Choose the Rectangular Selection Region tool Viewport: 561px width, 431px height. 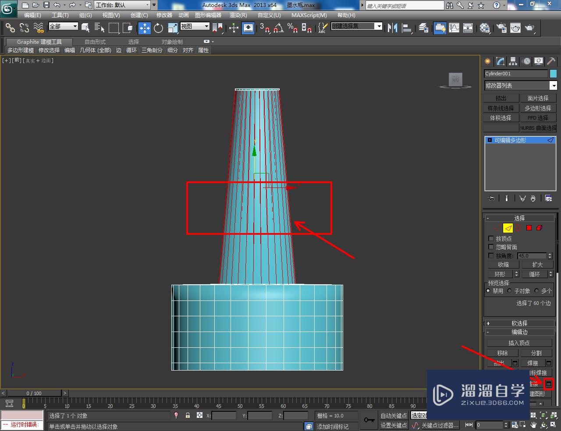(x=114, y=28)
